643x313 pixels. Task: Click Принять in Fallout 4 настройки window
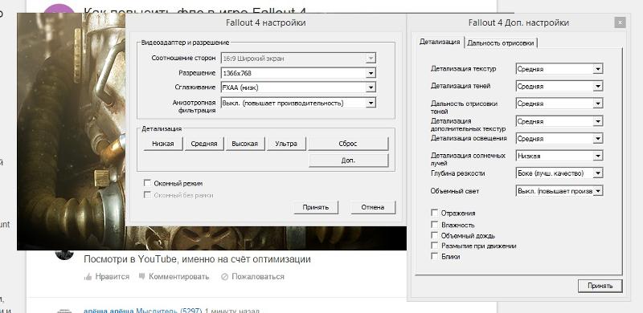(x=316, y=207)
